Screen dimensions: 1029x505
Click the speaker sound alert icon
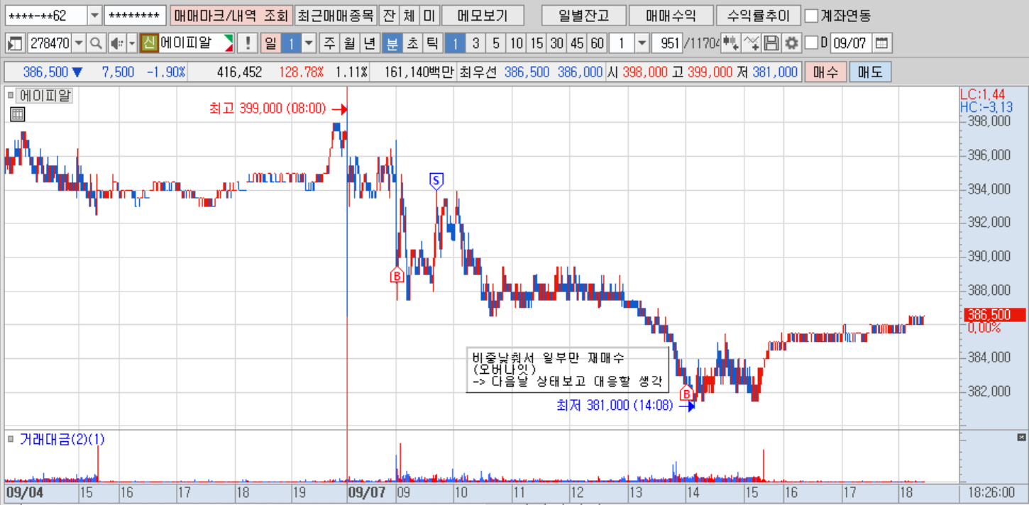click(x=116, y=43)
